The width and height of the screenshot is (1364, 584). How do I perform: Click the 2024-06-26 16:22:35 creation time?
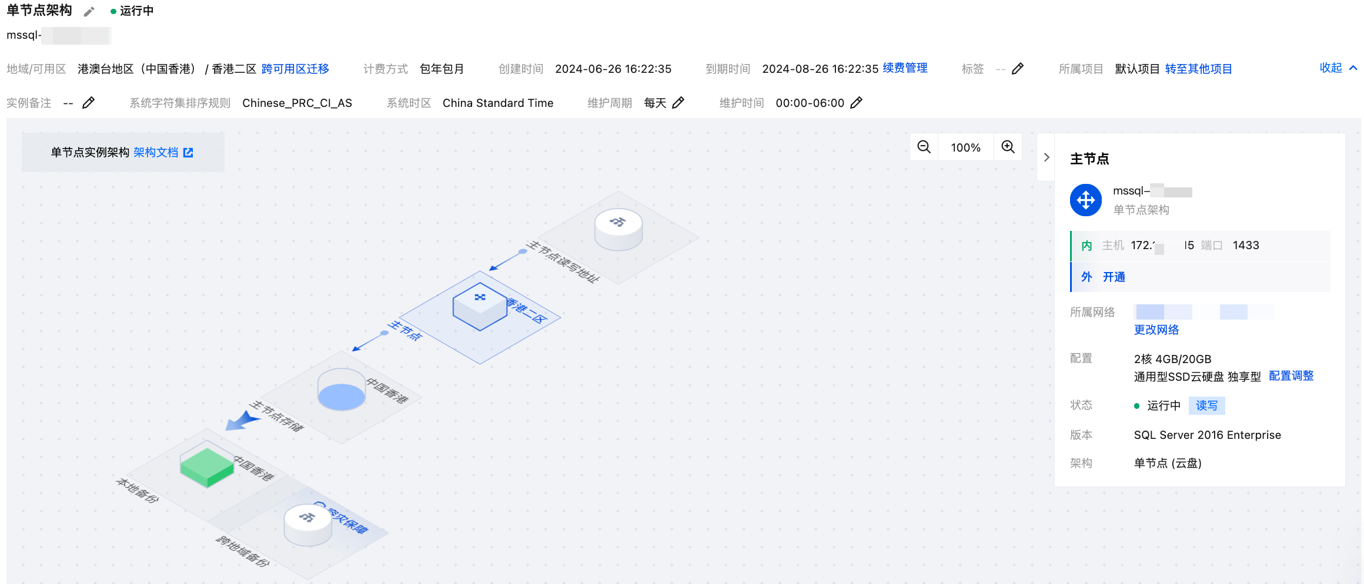coord(613,69)
